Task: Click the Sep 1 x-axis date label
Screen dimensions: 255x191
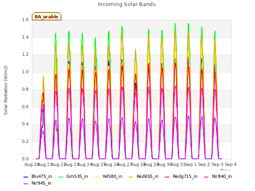Action: click(191, 164)
